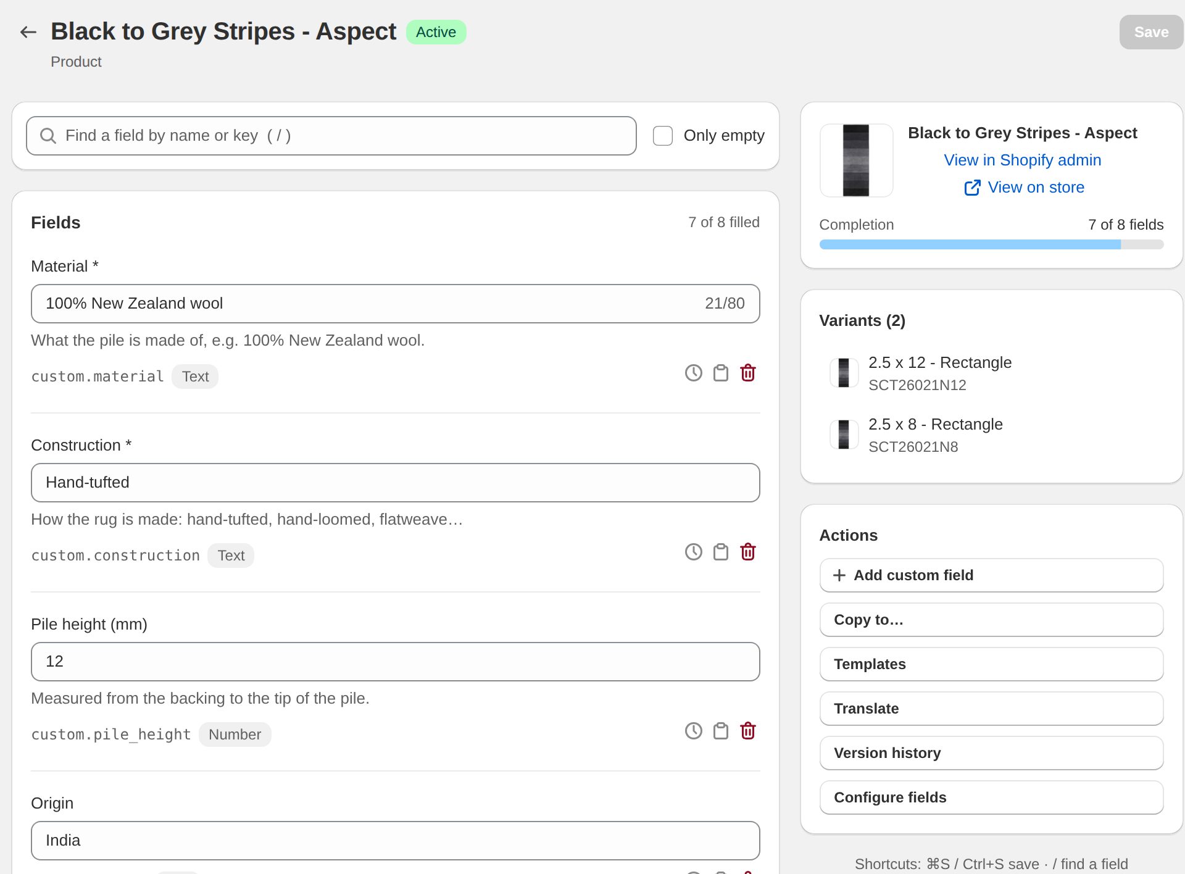Delete custom.construction field via trash icon
The image size is (1185, 874).
(748, 552)
